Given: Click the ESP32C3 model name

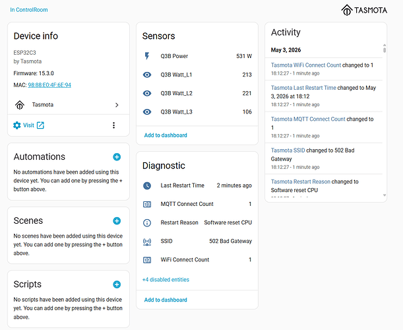Looking at the screenshot, I should coord(24,53).
